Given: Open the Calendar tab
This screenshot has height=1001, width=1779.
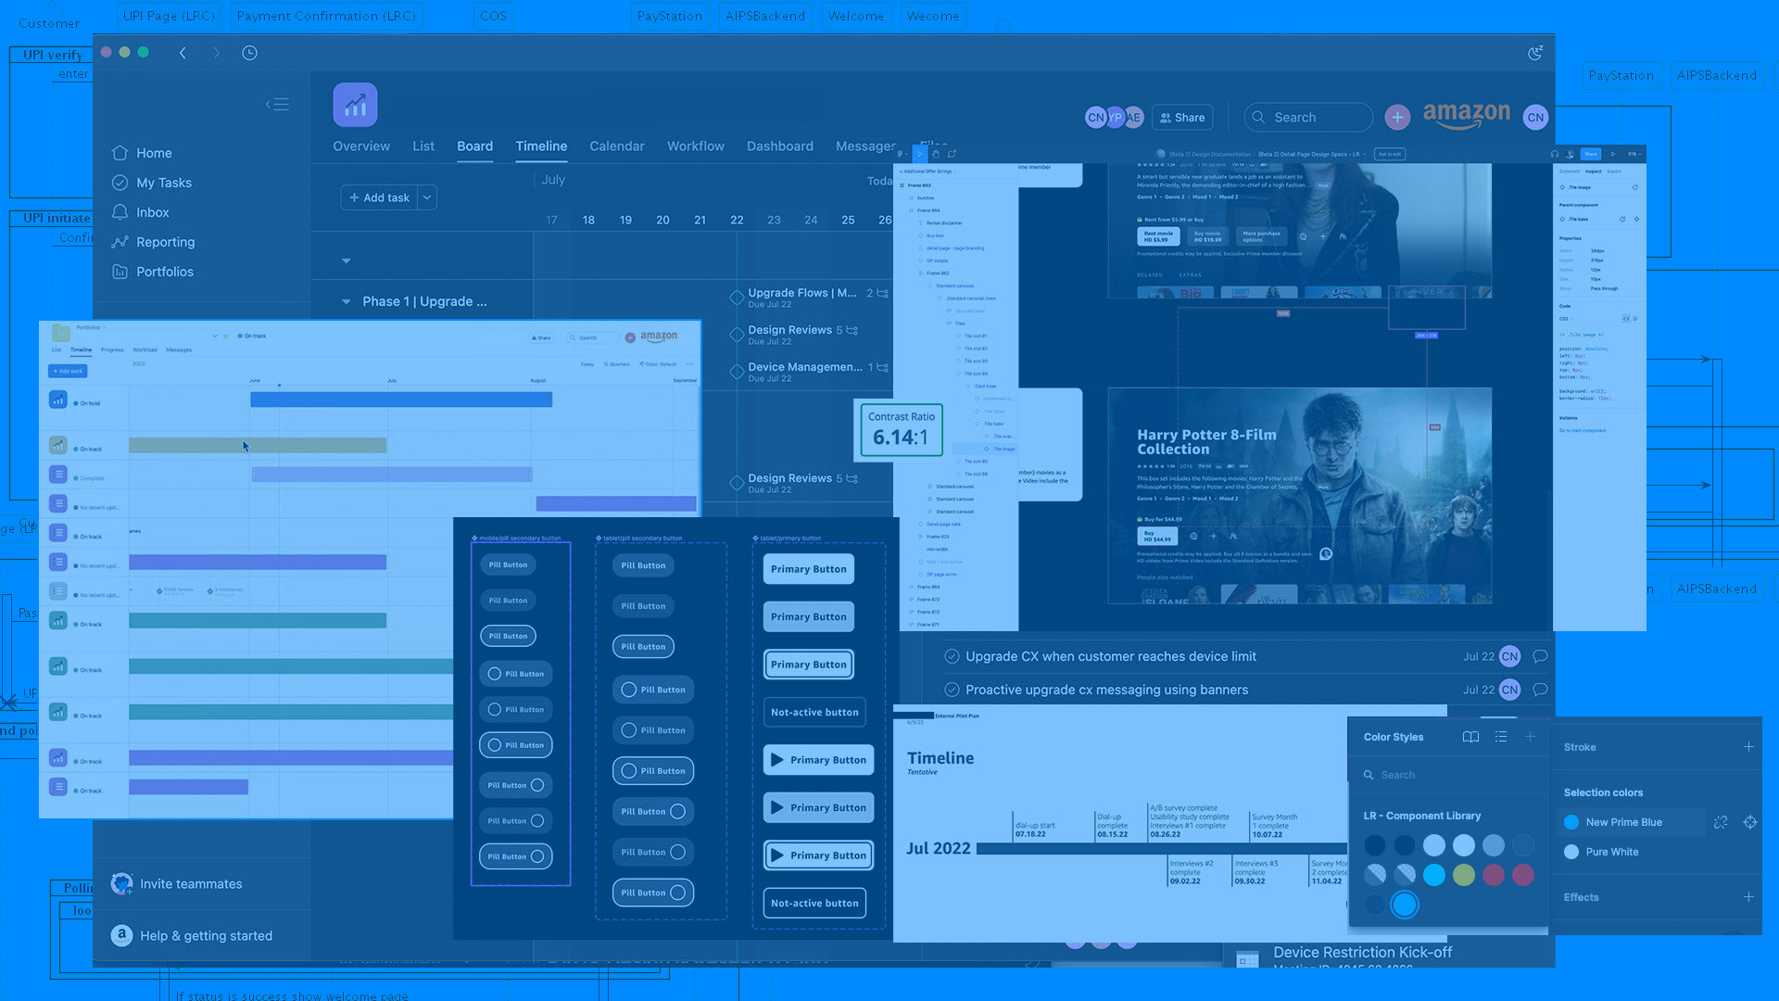Looking at the screenshot, I should coord(616,146).
